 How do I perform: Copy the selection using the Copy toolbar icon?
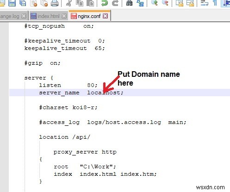coord(80,3)
